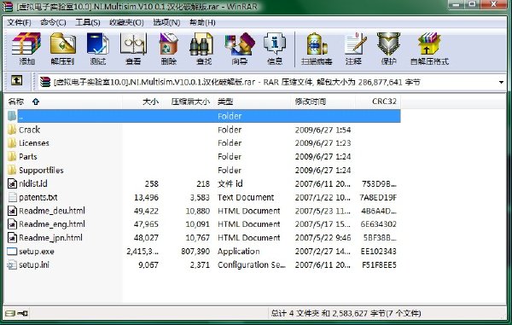
Task: Click the up one level arrow button
Action: point(17,80)
